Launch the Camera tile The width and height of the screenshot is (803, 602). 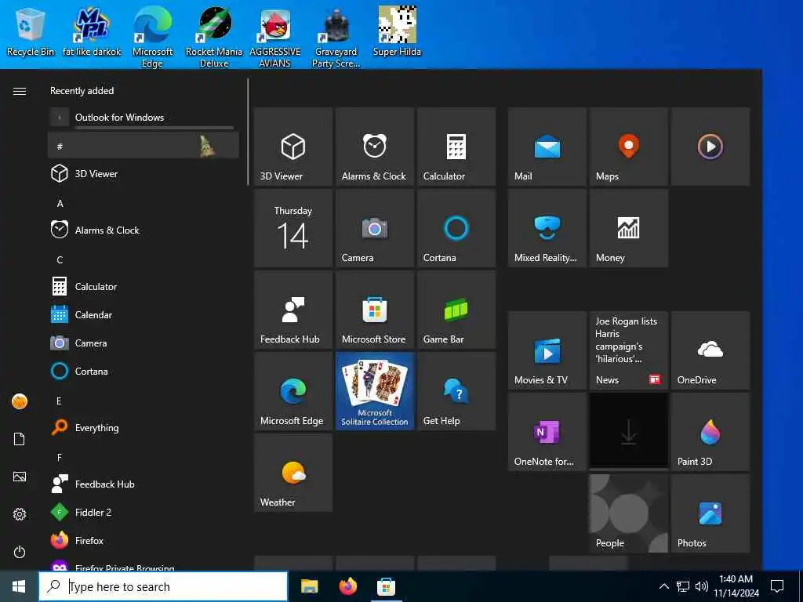click(x=374, y=228)
